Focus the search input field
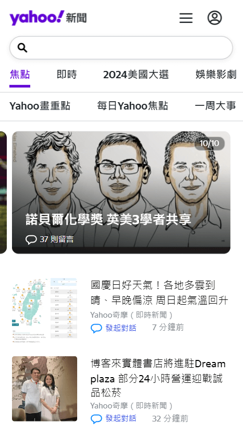Screen dimensions: 243x434 pos(121,47)
